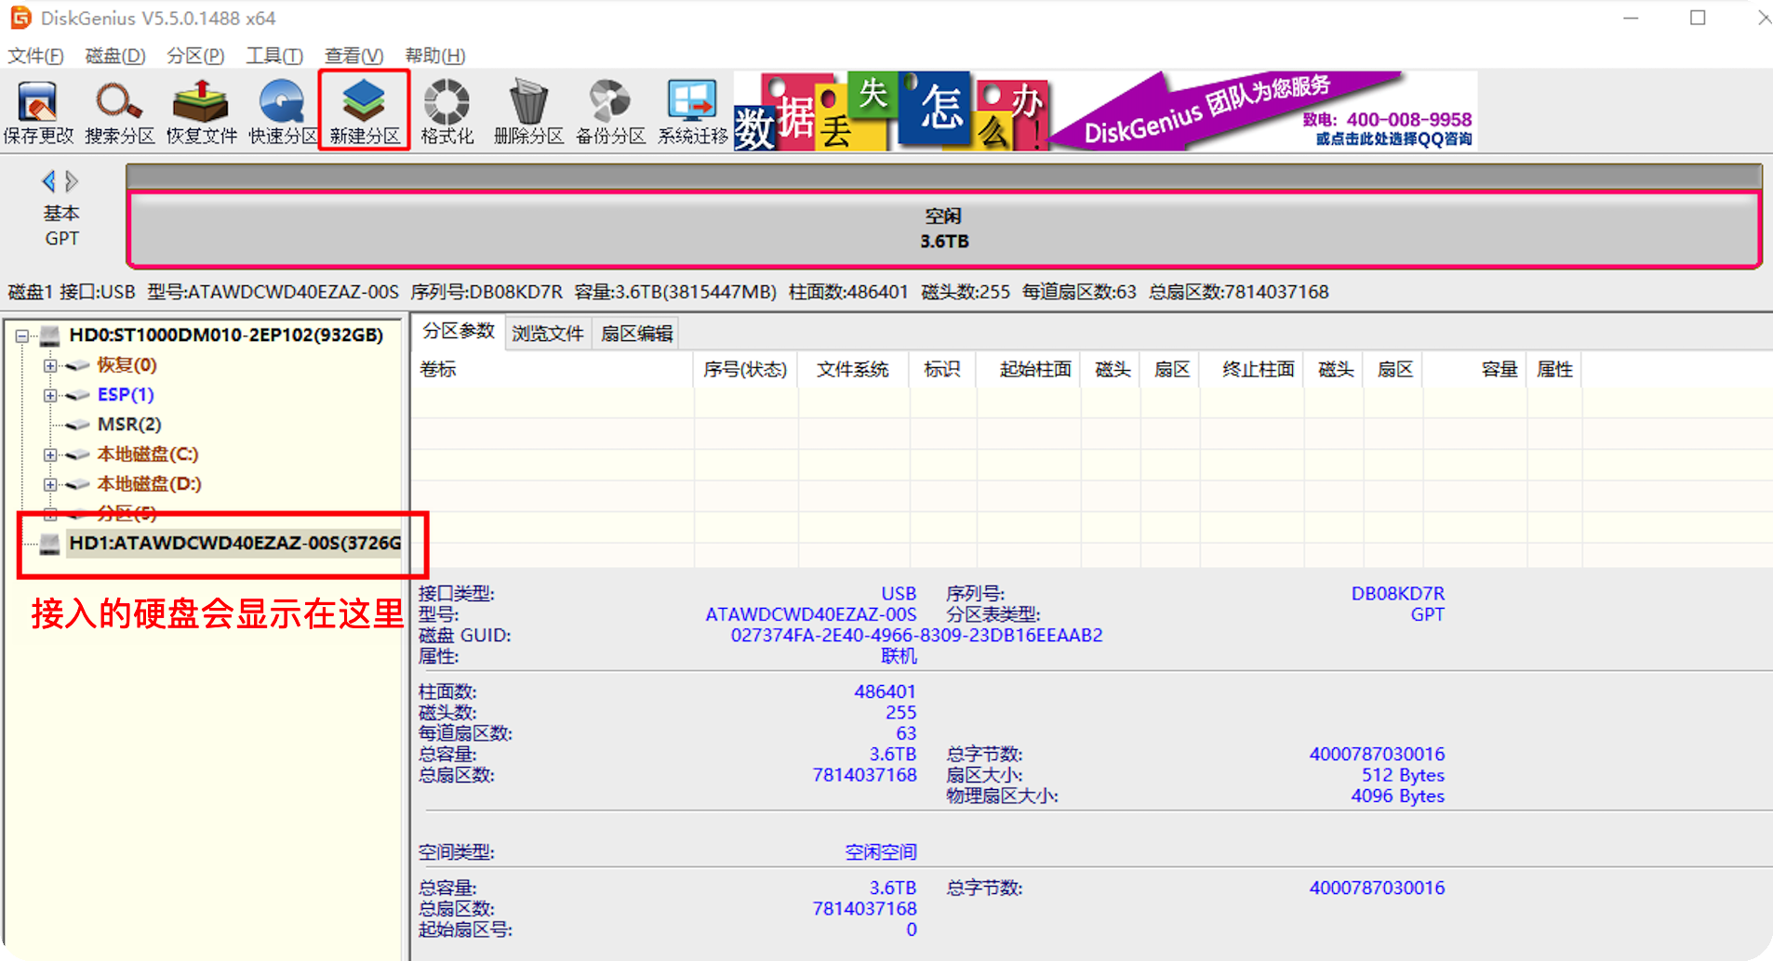
Task: Click the 联机 attribute value
Action: [899, 656]
